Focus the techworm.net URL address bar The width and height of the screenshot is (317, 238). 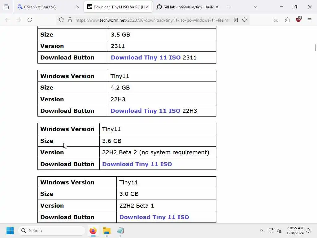[153, 20]
